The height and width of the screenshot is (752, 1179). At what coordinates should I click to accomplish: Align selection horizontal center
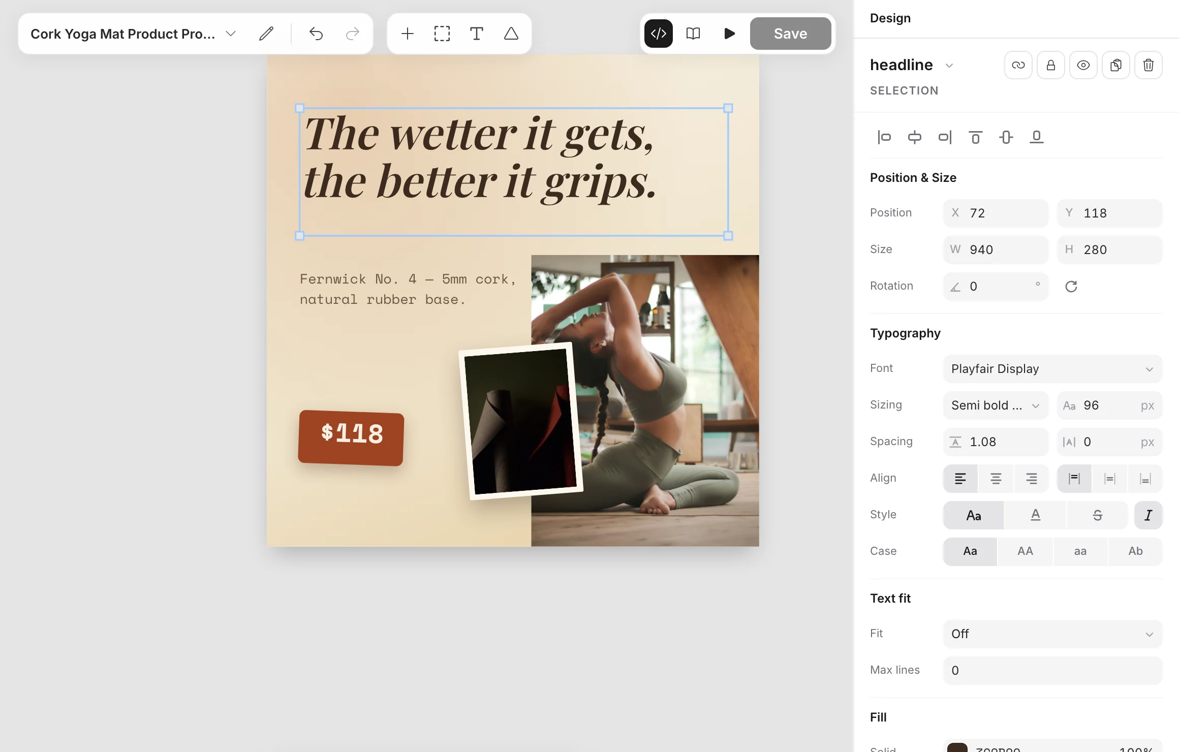click(915, 137)
